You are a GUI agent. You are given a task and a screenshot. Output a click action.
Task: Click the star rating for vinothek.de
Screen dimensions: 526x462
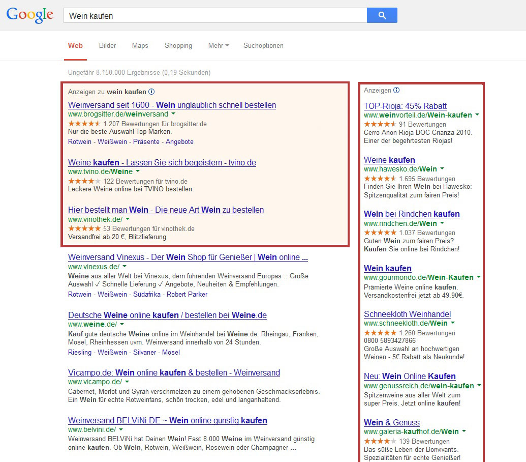pos(84,228)
